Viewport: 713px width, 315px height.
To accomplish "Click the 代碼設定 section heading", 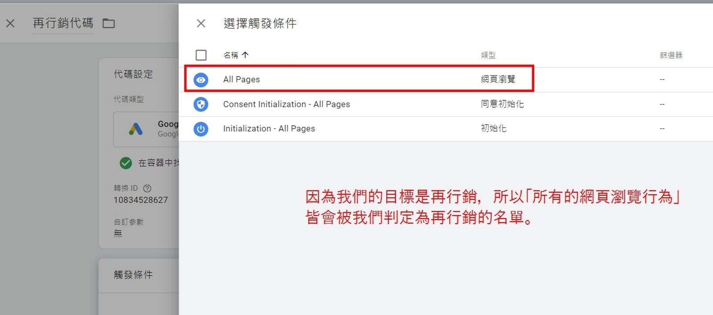I will 133,74.
